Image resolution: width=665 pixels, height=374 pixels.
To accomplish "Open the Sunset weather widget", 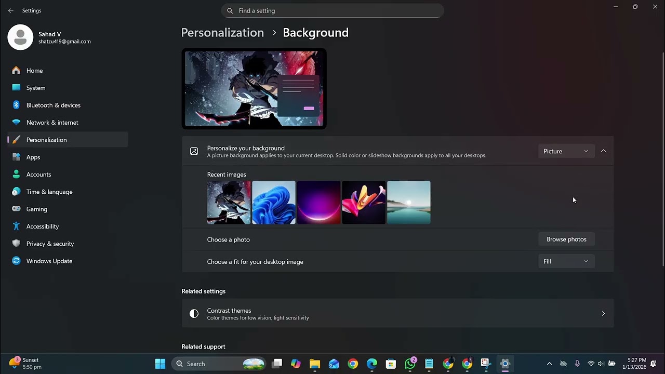I will pyautogui.click(x=26, y=364).
